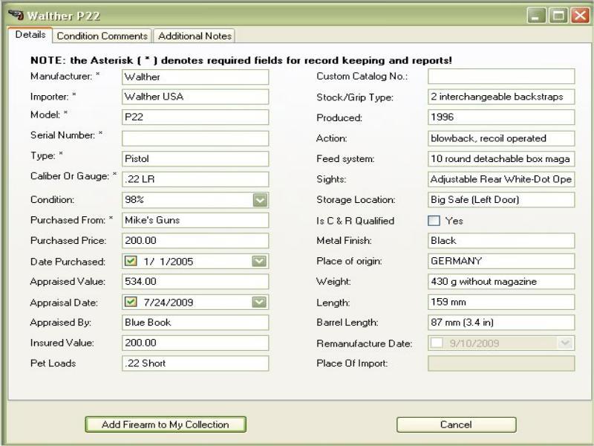
Task: Open the Date Purchased calendar dropdown
Action: point(259,261)
